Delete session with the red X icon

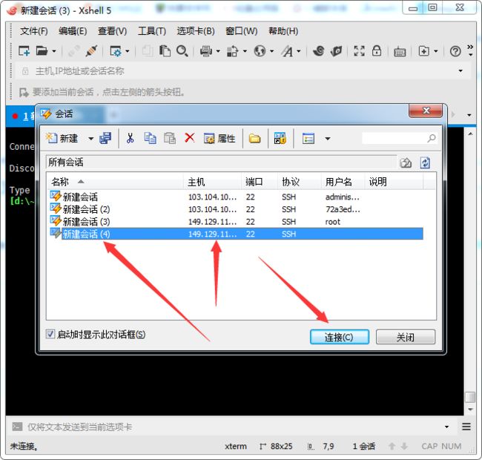pyautogui.click(x=190, y=137)
